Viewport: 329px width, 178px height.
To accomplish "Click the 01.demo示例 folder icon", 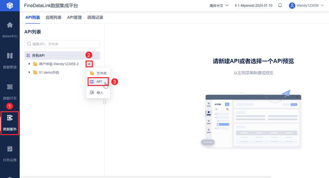I will tap(35, 72).
